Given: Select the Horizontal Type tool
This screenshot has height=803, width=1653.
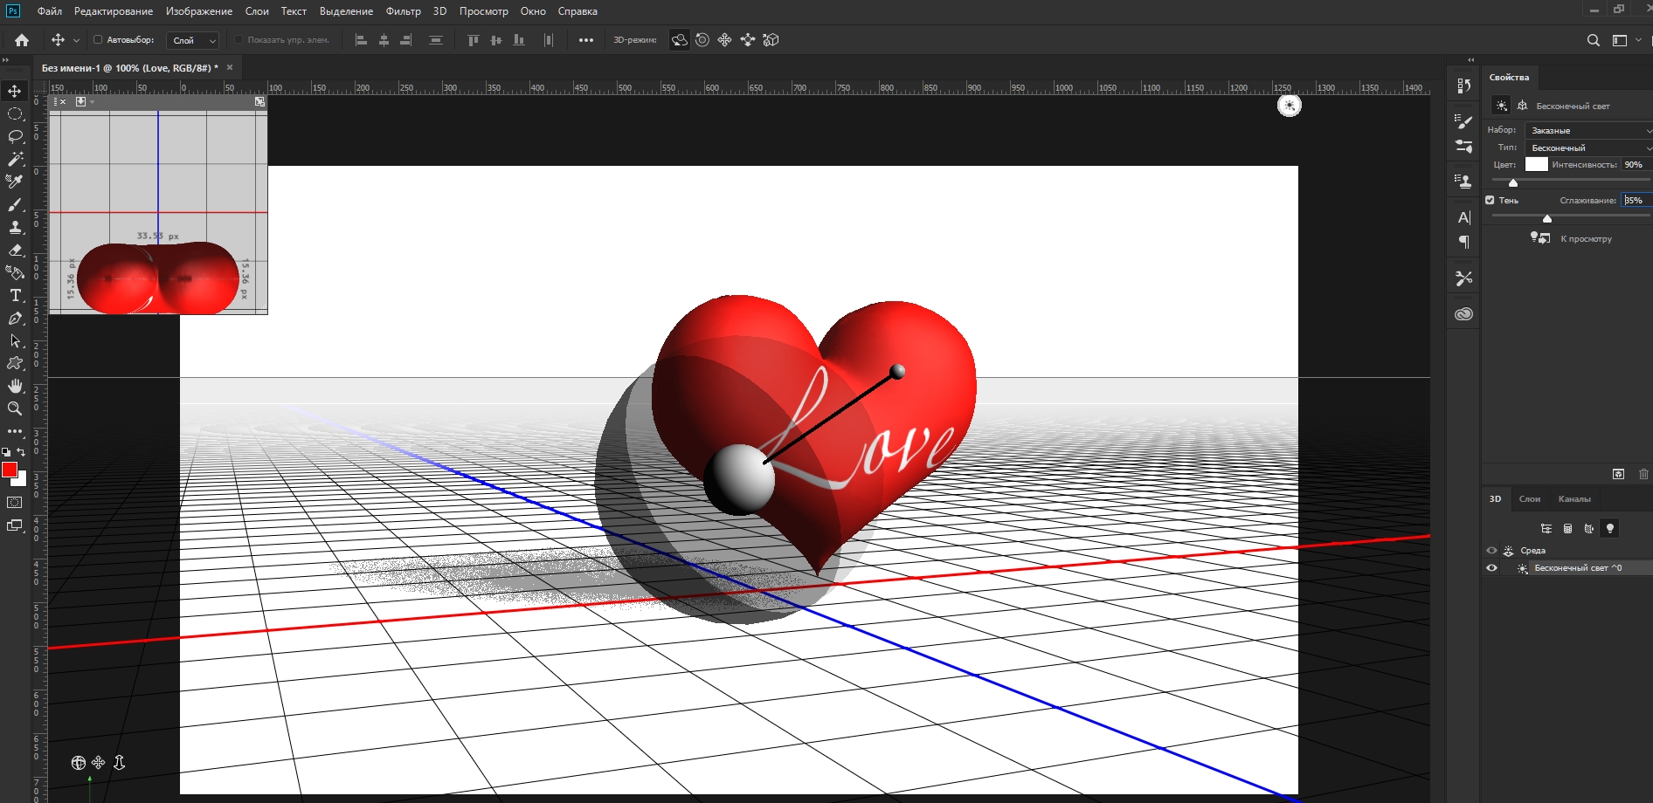Looking at the screenshot, I should (x=15, y=296).
